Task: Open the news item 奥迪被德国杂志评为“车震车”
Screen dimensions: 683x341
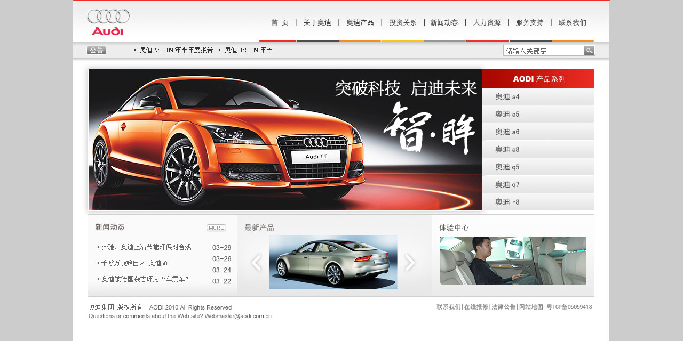Action: click(145, 279)
